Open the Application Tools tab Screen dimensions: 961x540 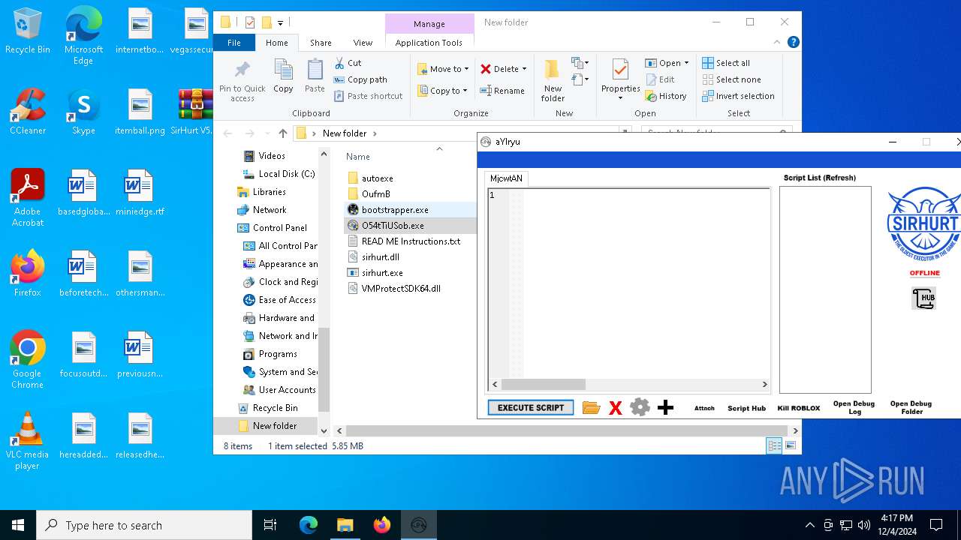429,43
